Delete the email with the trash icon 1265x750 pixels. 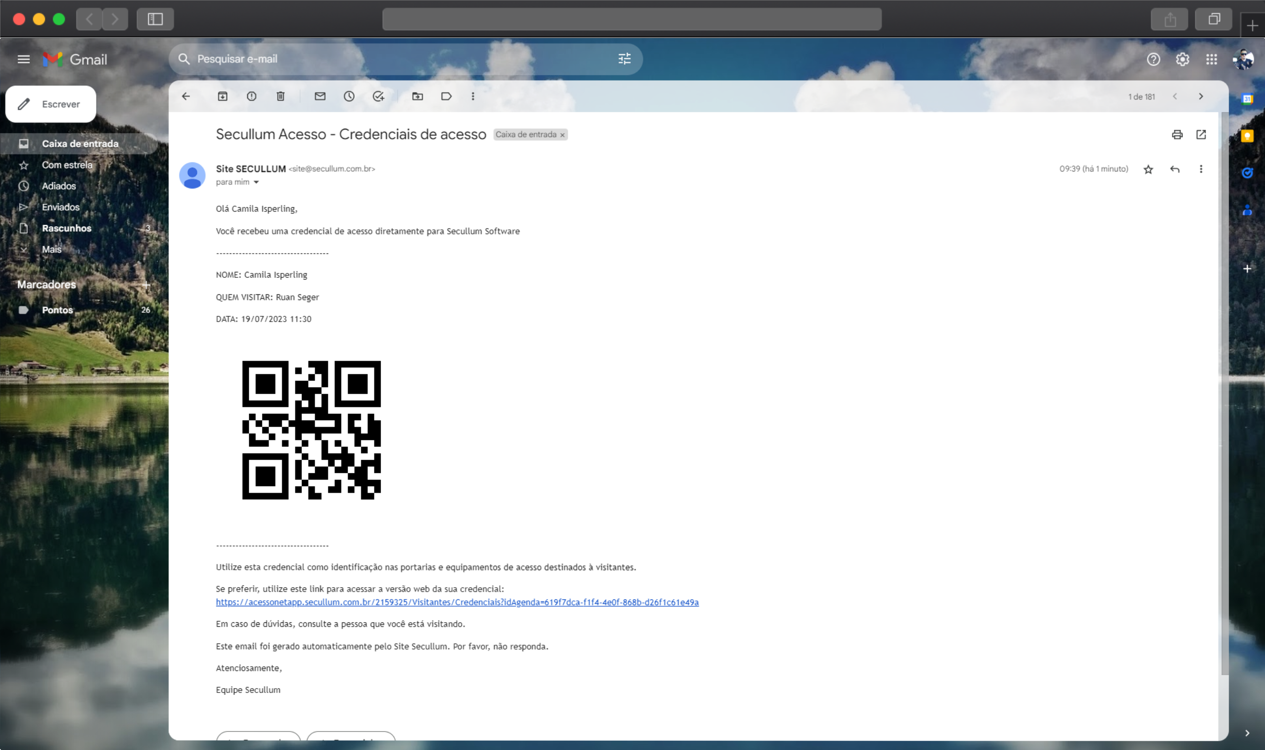coord(280,96)
